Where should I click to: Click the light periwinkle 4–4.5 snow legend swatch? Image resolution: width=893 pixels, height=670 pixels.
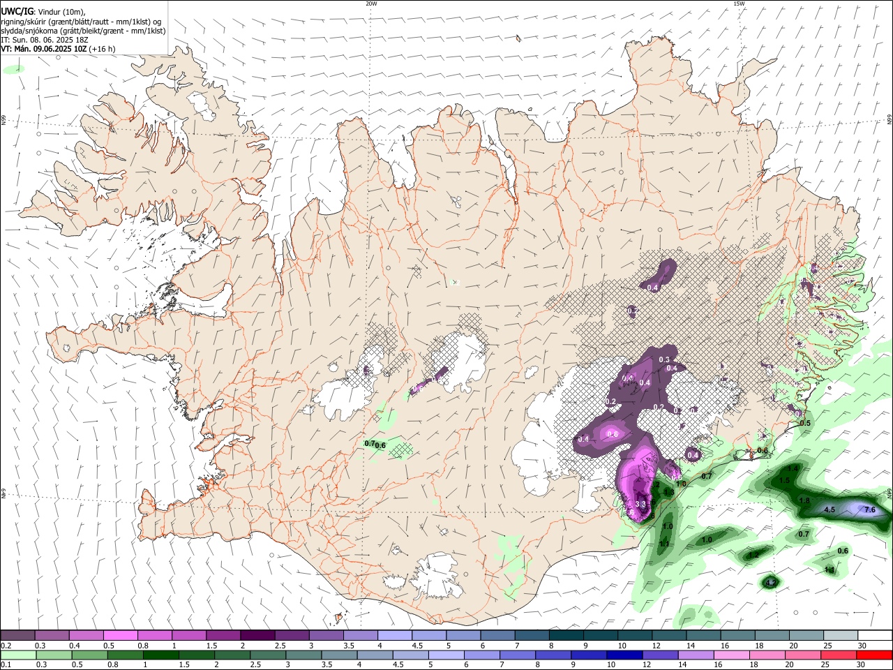[393, 635]
